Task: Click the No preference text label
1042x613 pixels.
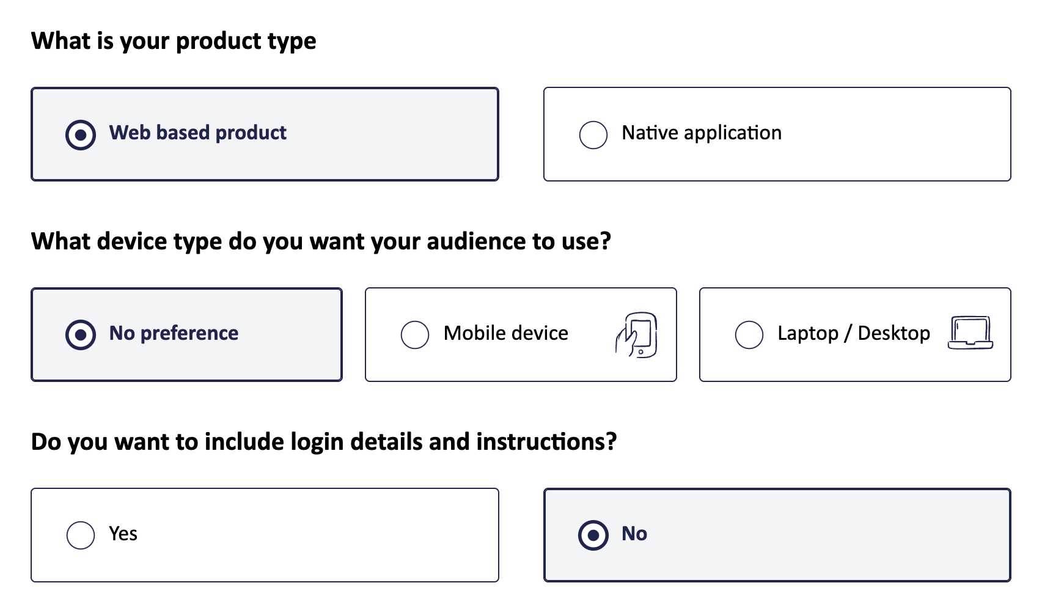Action: point(173,334)
